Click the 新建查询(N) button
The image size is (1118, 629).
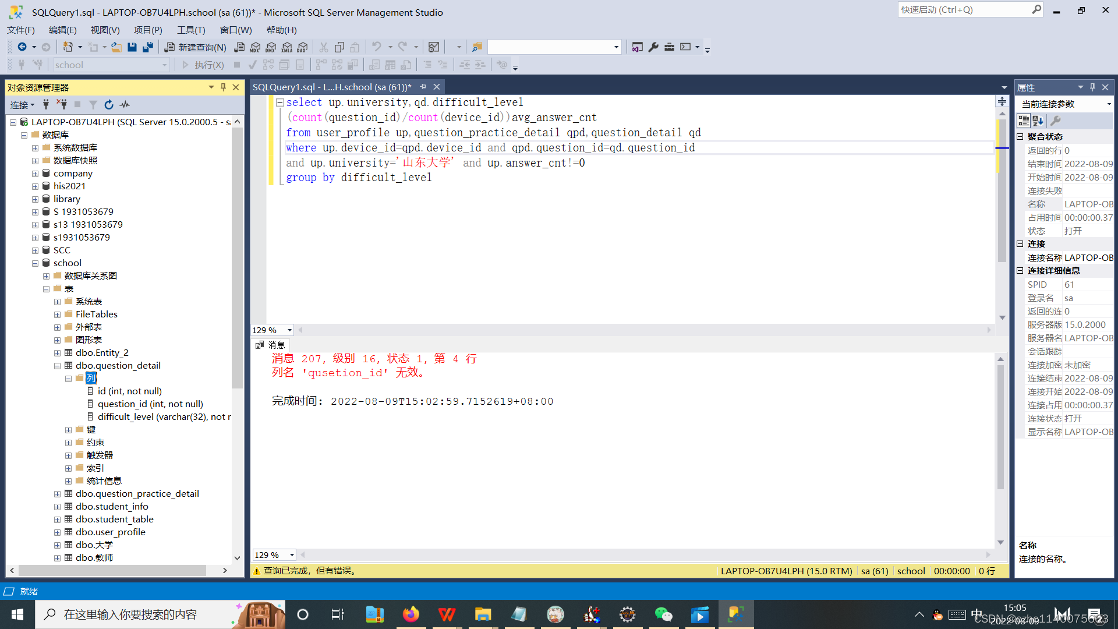[x=196, y=47]
